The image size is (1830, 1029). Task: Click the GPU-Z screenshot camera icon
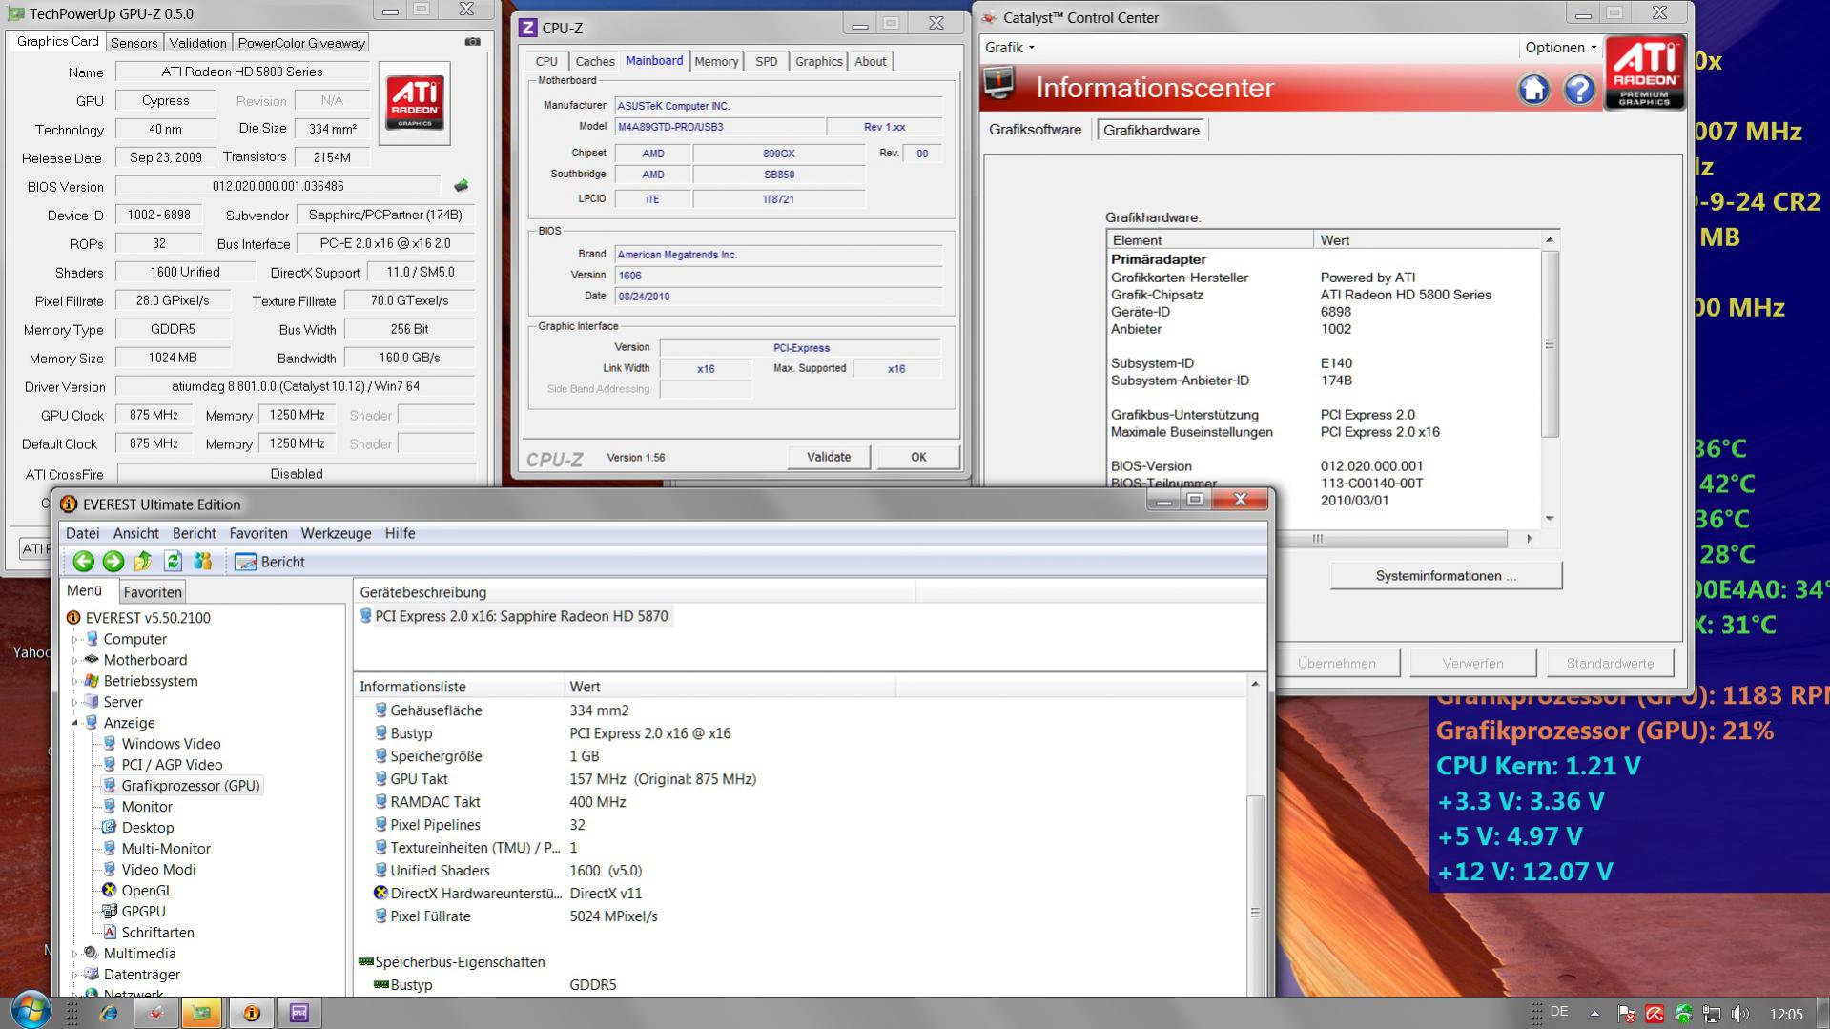[472, 42]
